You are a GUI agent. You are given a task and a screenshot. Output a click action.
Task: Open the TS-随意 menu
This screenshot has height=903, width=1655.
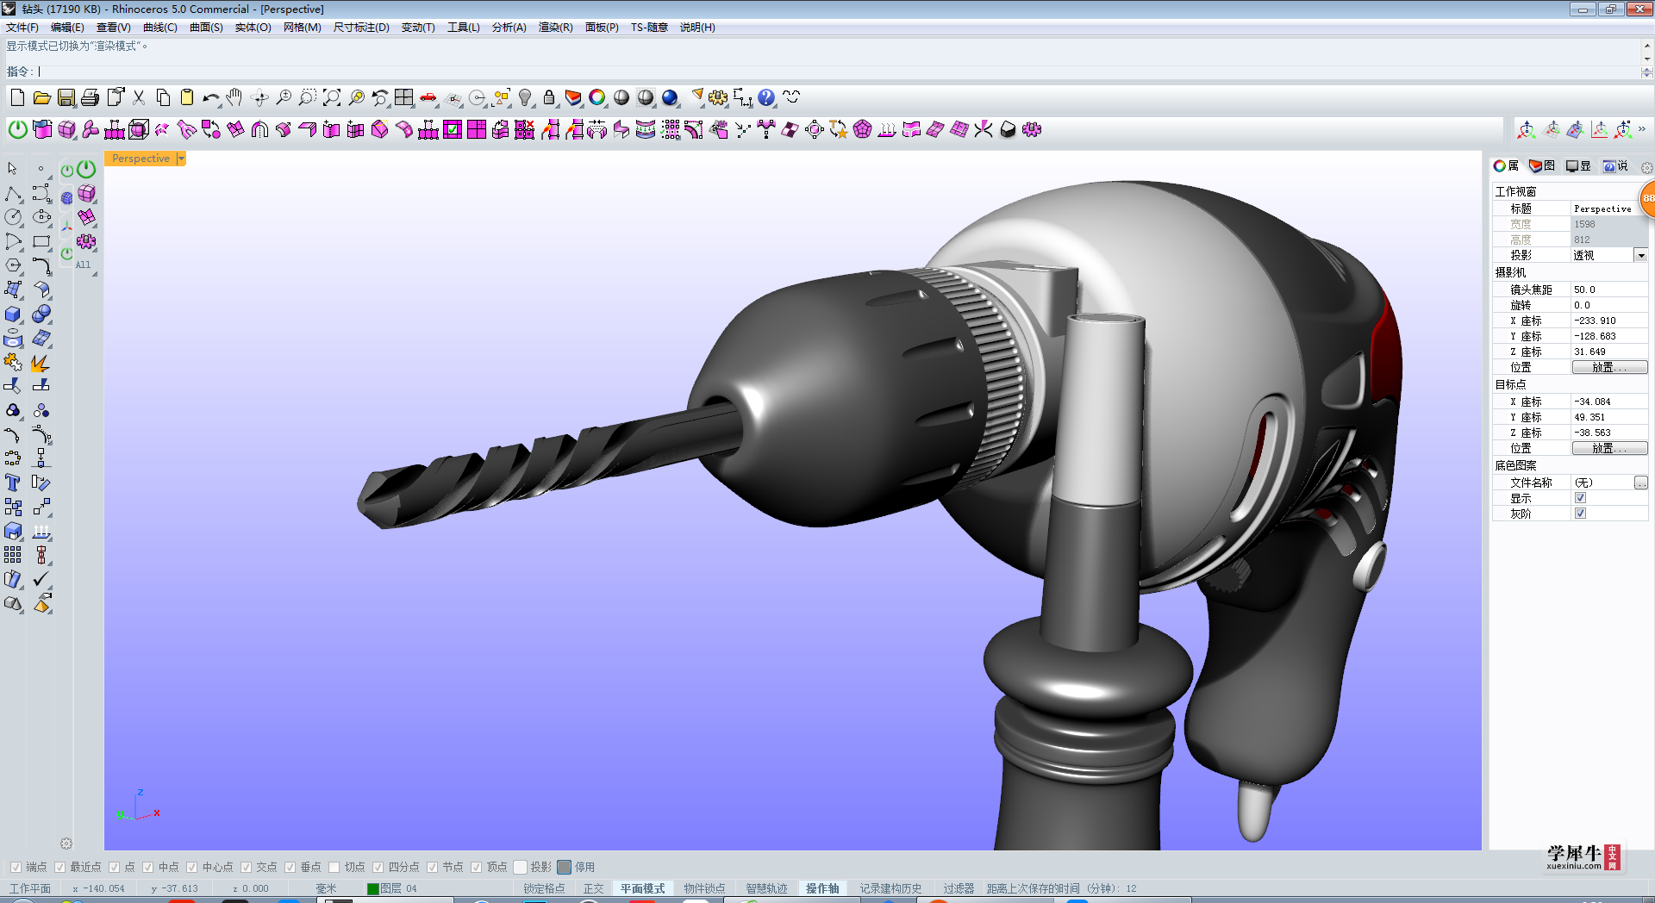[649, 28]
